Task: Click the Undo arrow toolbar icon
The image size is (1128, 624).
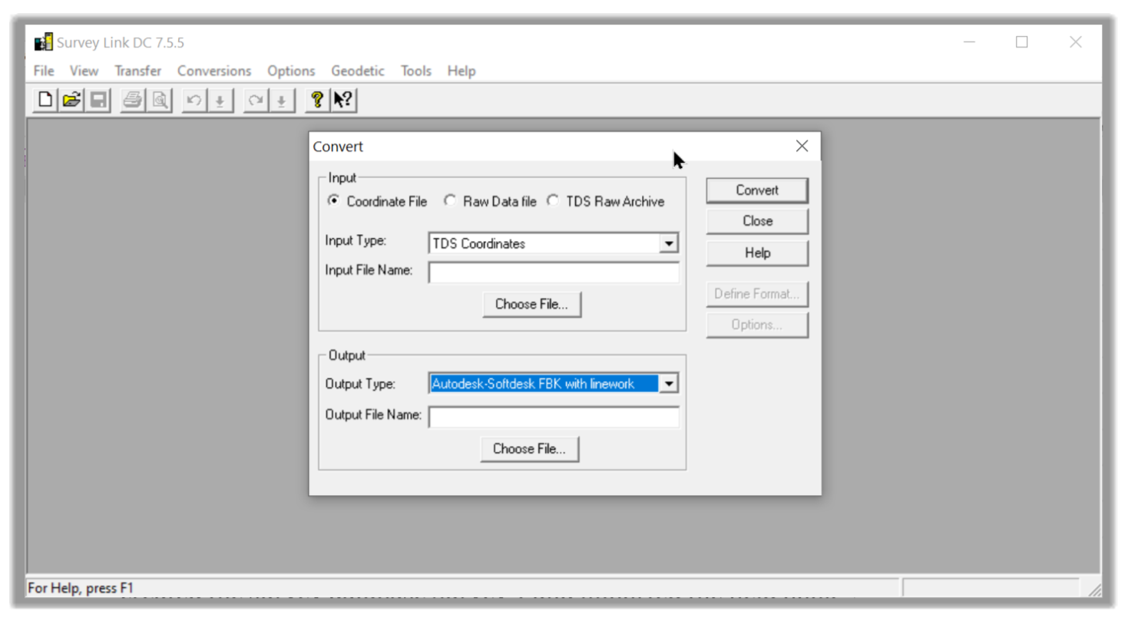Action: point(194,100)
